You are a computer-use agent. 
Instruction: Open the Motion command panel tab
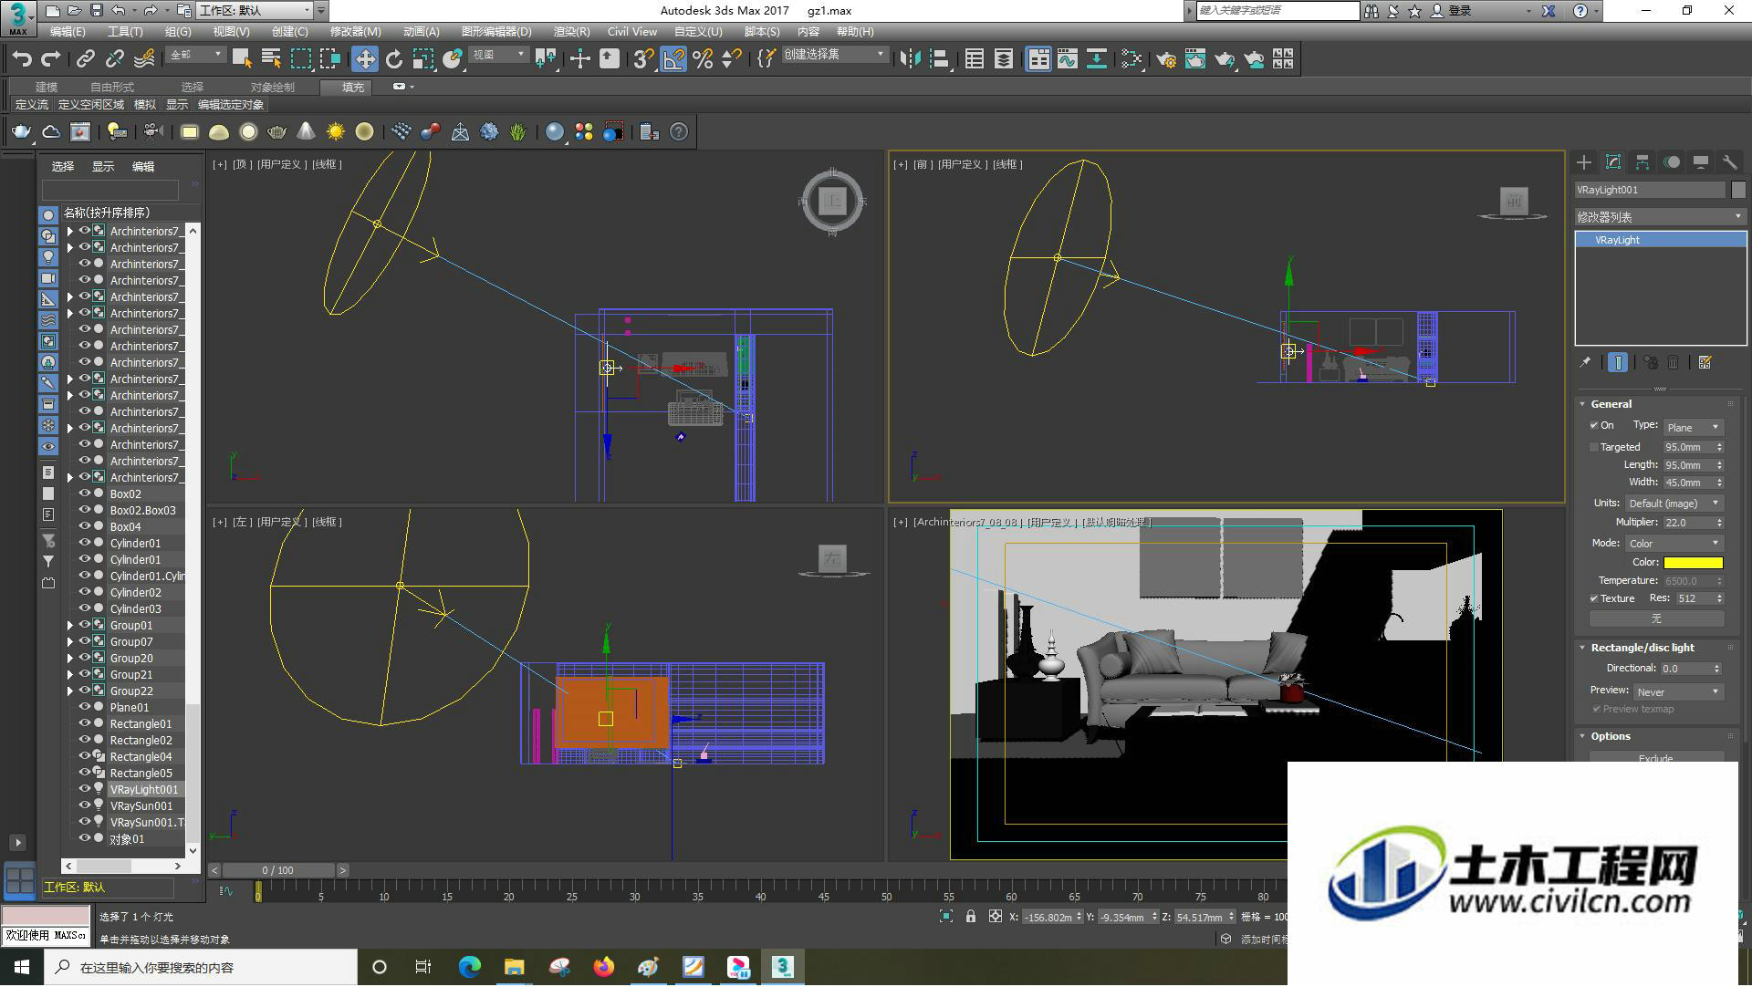click(1672, 162)
